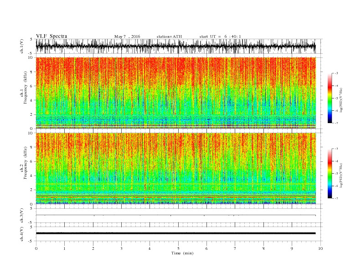
Task: Click the "ch.3(V)" axis label
Action: pos(22,216)
